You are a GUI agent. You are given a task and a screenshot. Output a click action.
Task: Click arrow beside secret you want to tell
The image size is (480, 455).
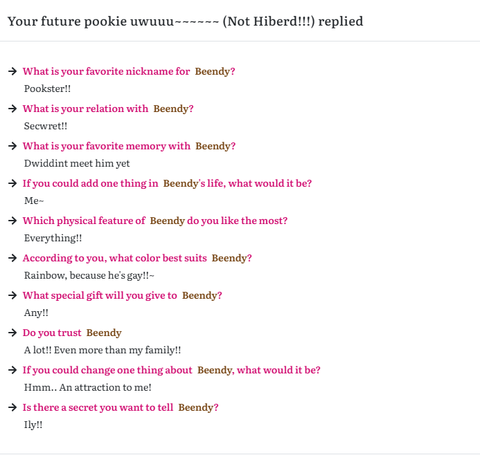pos(12,407)
